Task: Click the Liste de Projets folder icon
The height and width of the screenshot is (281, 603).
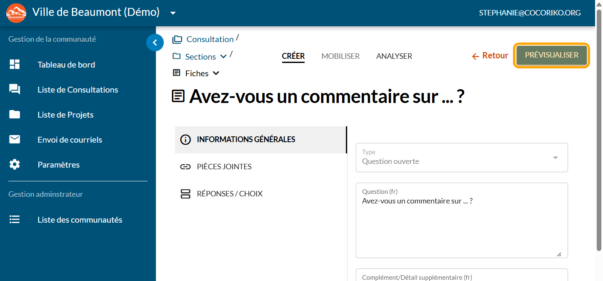Action: click(x=15, y=115)
